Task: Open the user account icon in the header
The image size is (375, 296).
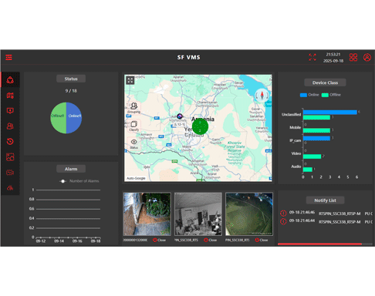Action: 367,57
